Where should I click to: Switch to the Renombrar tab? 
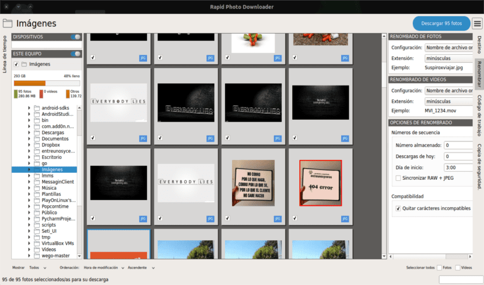pyautogui.click(x=479, y=74)
